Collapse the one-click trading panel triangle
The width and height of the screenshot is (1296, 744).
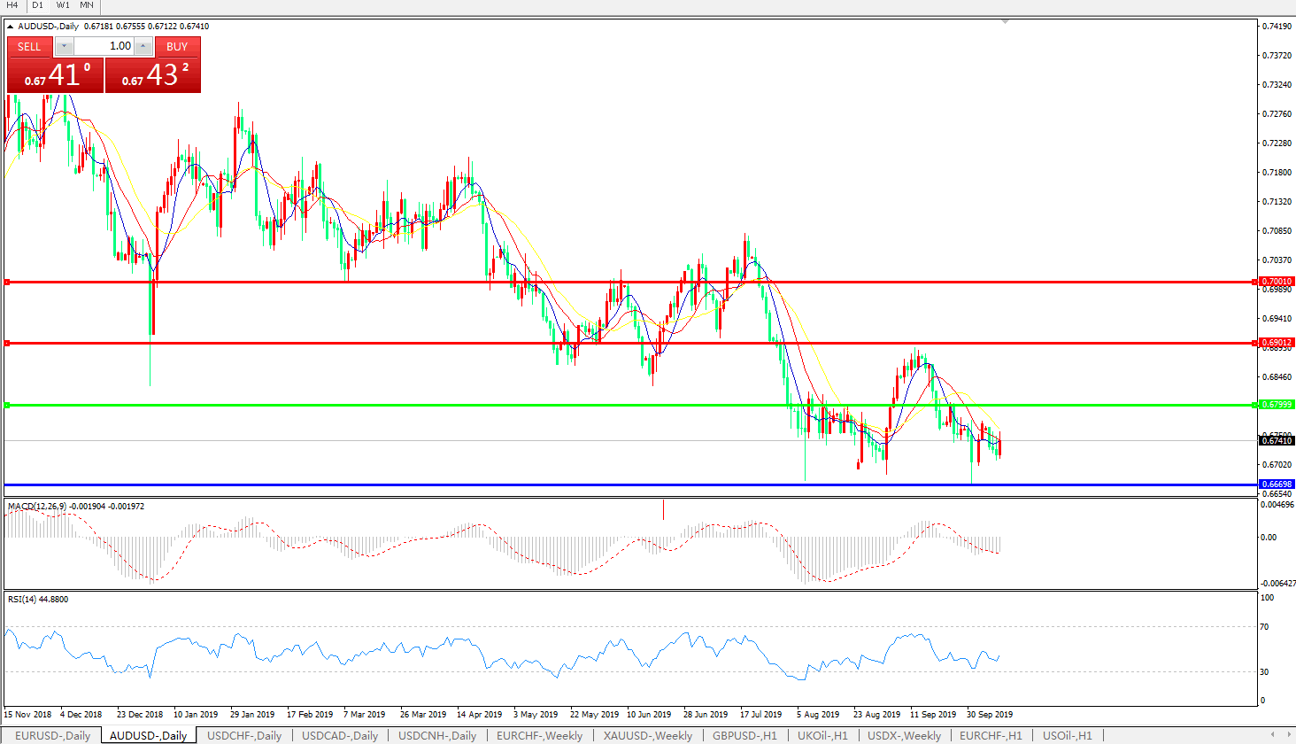click(x=11, y=27)
